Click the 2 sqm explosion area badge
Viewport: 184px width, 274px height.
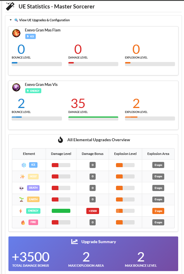(x=158, y=211)
